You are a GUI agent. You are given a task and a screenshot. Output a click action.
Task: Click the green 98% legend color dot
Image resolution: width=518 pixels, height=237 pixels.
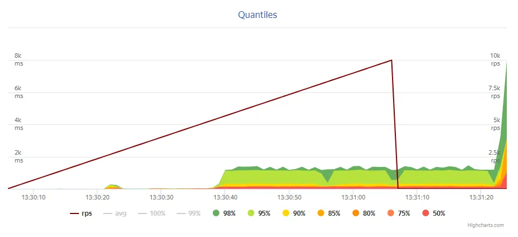click(x=216, y=213)
